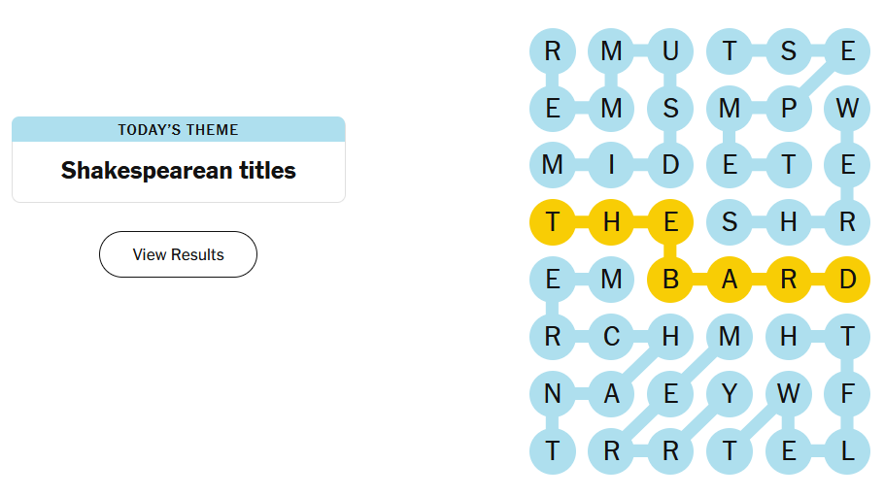The width and height of the screenshot is (884, 497).
Task: Select the blue letter D circle
Action: [670, 165]
